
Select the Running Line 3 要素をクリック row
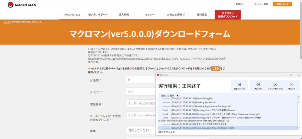227,119
